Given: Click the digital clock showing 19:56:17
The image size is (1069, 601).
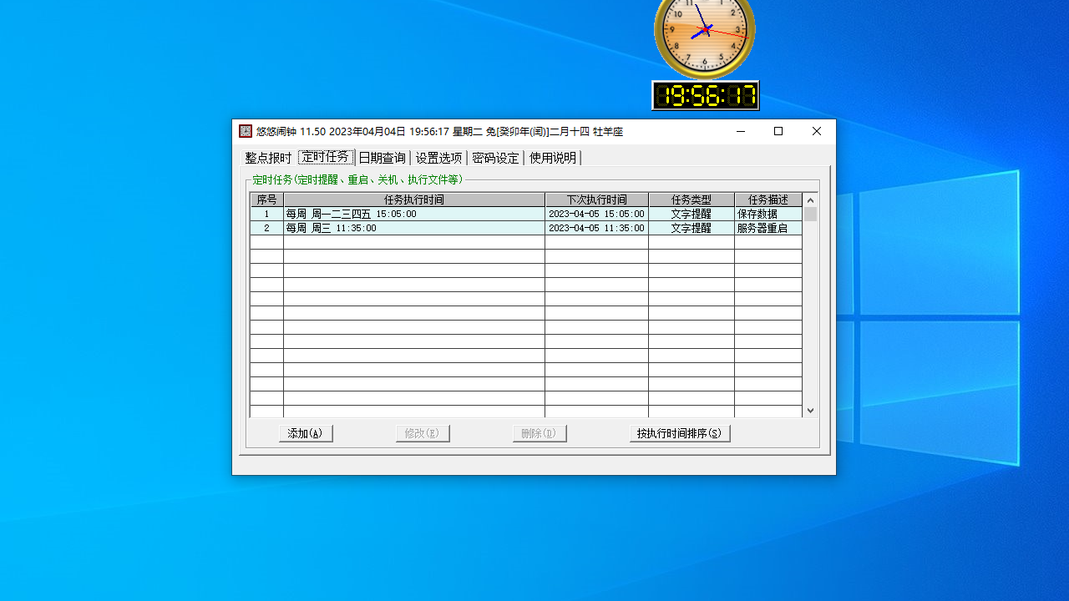Looking at the screenshot, I should [x=705, y=95].
